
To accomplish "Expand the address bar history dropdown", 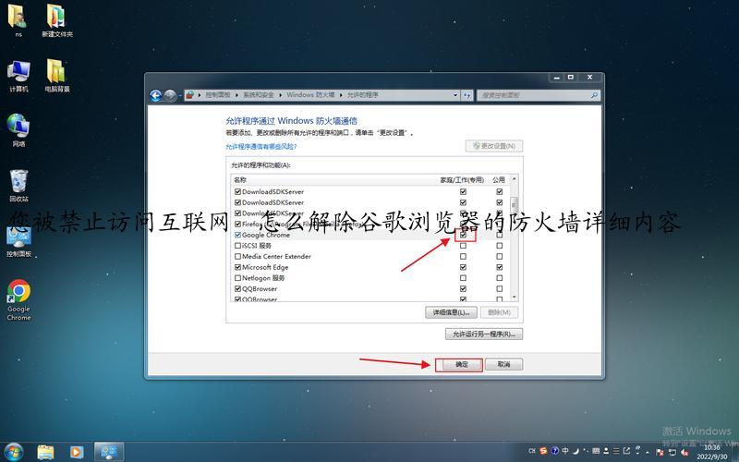I will (455, 95).
